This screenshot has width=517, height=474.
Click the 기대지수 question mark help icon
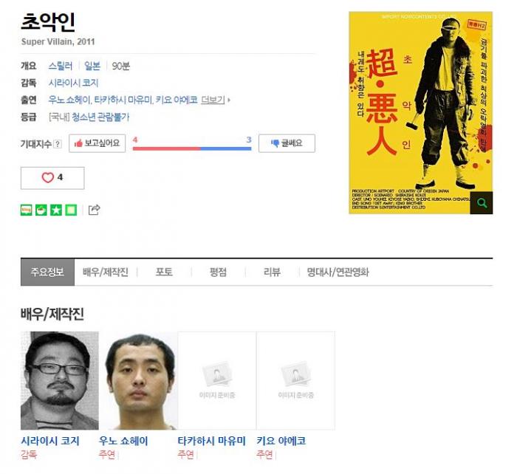pyautogui.click(x=58, y=144)
